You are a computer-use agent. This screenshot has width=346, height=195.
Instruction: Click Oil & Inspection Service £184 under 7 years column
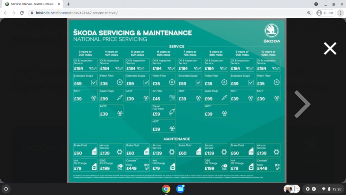point(190,65)
